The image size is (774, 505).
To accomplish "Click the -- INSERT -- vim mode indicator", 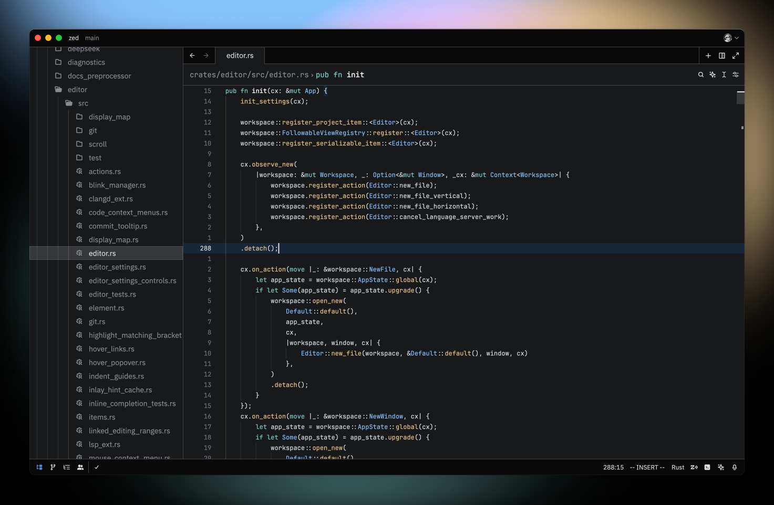I will (647, 467).
